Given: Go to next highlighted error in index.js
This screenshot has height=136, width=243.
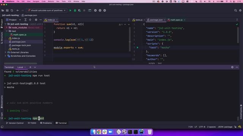Looking at the screenshot, I should 129,25.
